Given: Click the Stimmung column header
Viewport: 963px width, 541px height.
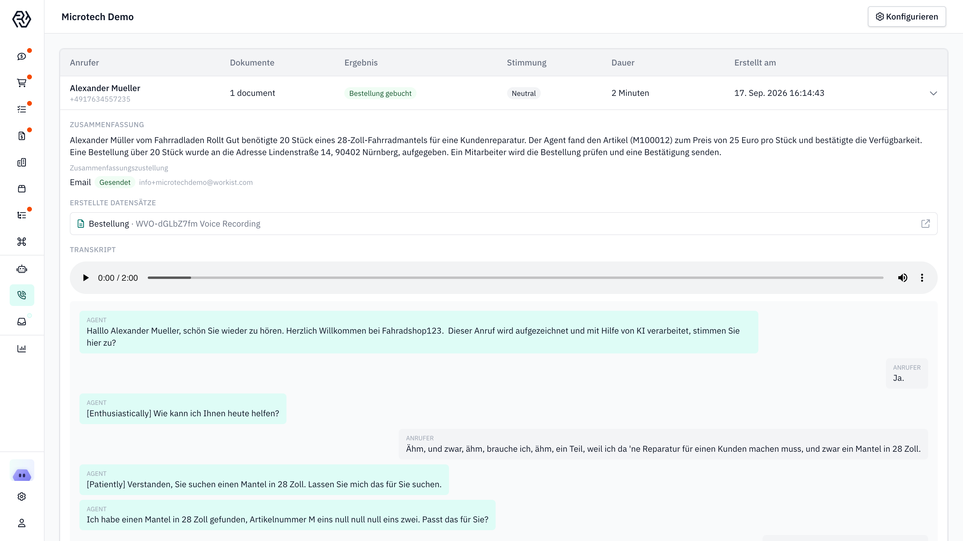Looking at the screenshot, I should pyautogui.click(x=526, y=63).
